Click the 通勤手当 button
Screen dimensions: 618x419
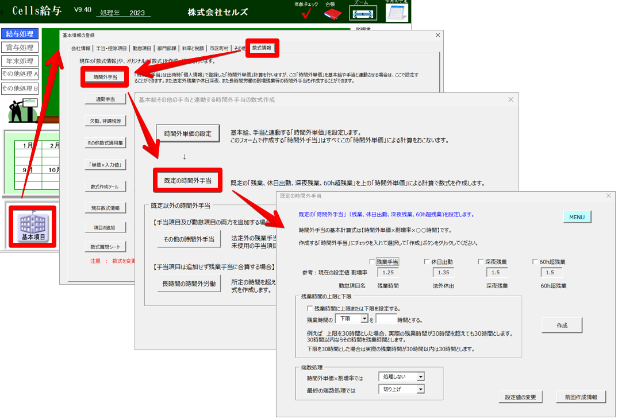coord(105,99)
